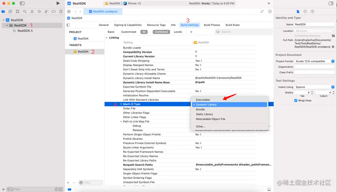Open the breakpoint navigator icon
The height and width of the screenshot is (192, 337).
(54, 11)
